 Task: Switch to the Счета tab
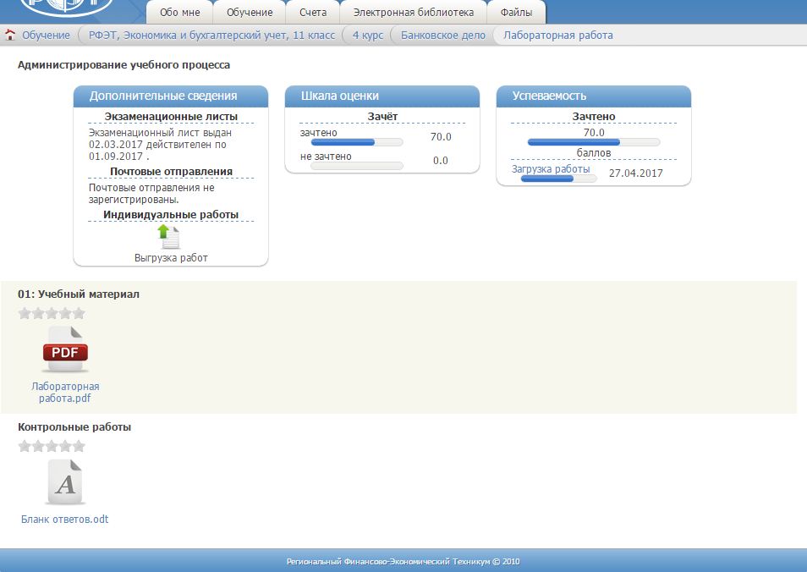click(312, 13)
